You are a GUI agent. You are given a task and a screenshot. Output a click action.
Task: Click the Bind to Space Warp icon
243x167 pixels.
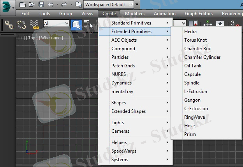point(34,25)
